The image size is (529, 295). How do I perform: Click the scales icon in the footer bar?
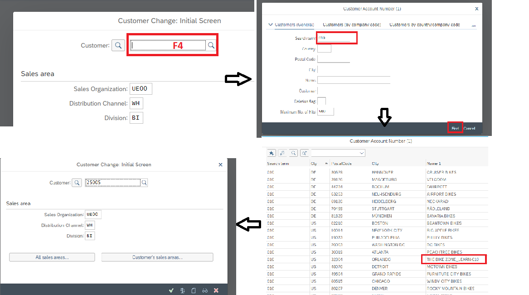183,290
